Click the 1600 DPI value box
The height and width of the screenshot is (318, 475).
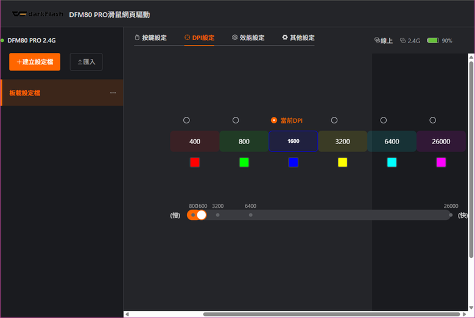[294, 141]
